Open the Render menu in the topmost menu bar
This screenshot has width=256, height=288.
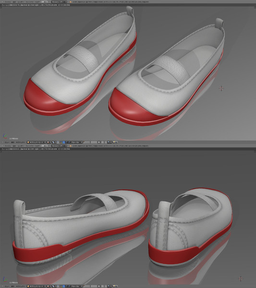click(x=21, y=2)
